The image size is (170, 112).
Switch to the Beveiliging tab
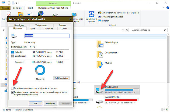click(19, 25)
